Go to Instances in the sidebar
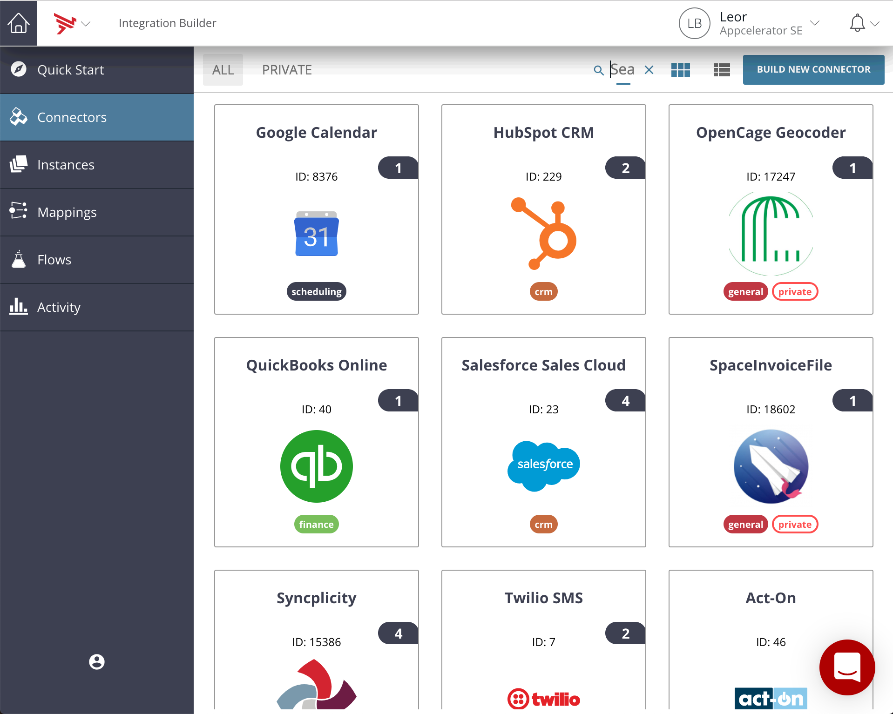Image resolution: width=893 pixels, height=714 pixels. point(97,165)
